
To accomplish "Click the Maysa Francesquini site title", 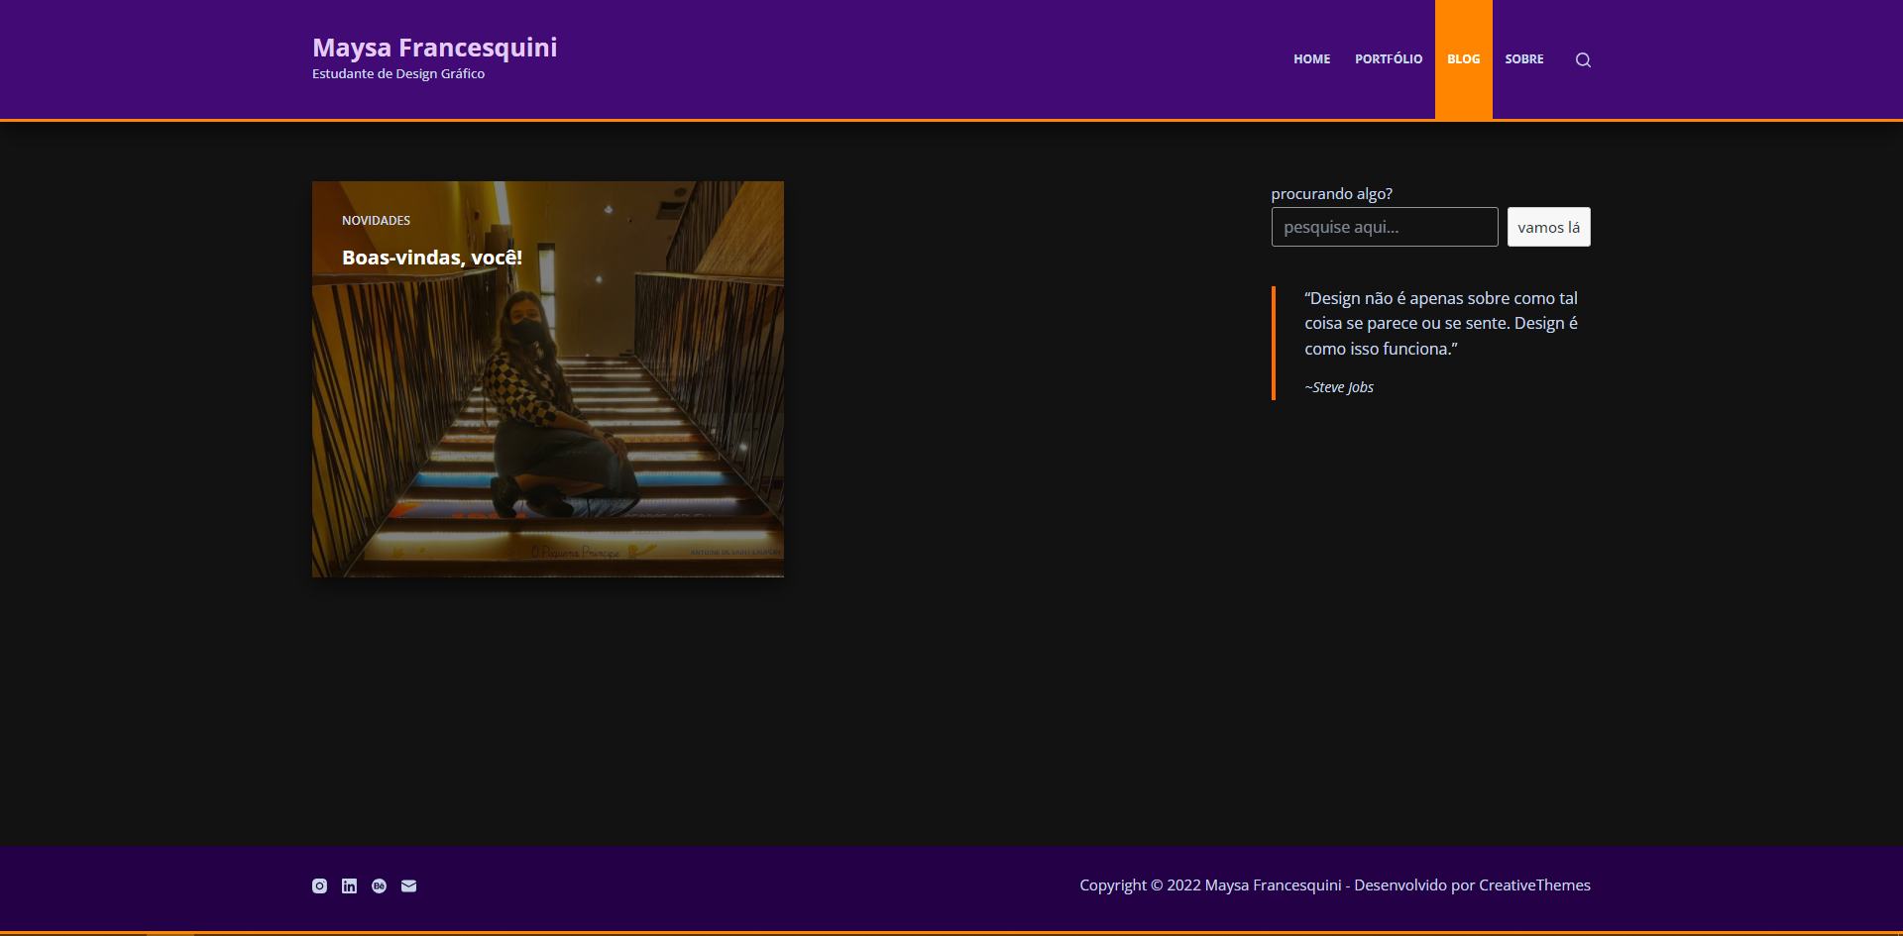I will [434, 48].
